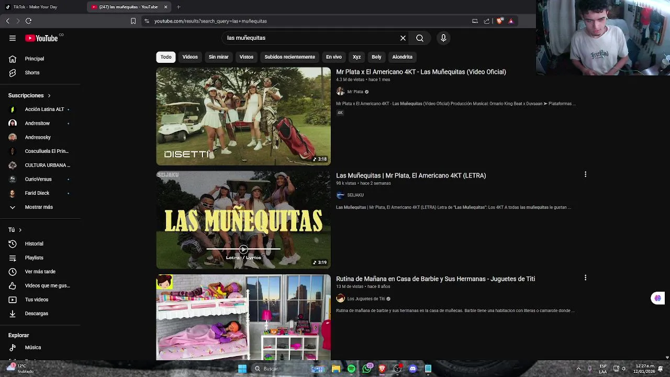The width and height of the screenshot is (670, 377).
Task: Open Spotify from the taskbar
Action: tap(351, 369)
